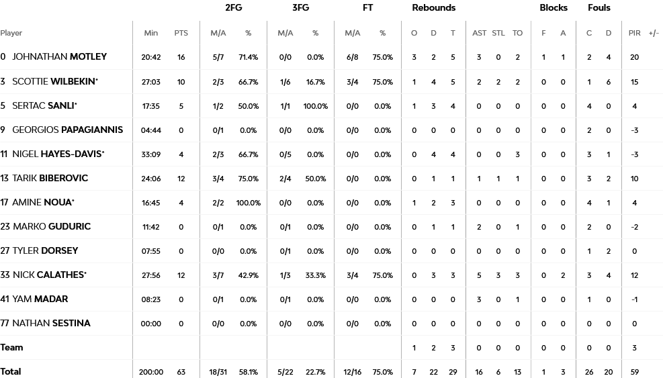663x378 pixels.
Task: Select the Player column header
Action: (11, 33)
